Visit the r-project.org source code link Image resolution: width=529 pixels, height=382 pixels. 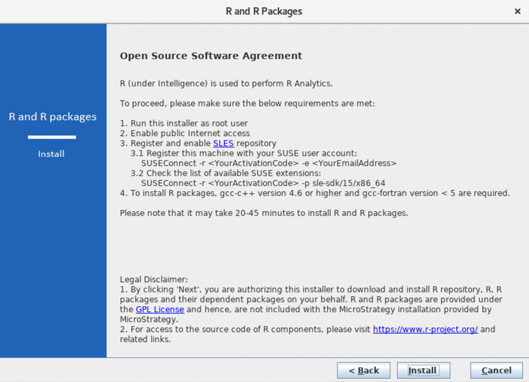(x=425, y=329)
